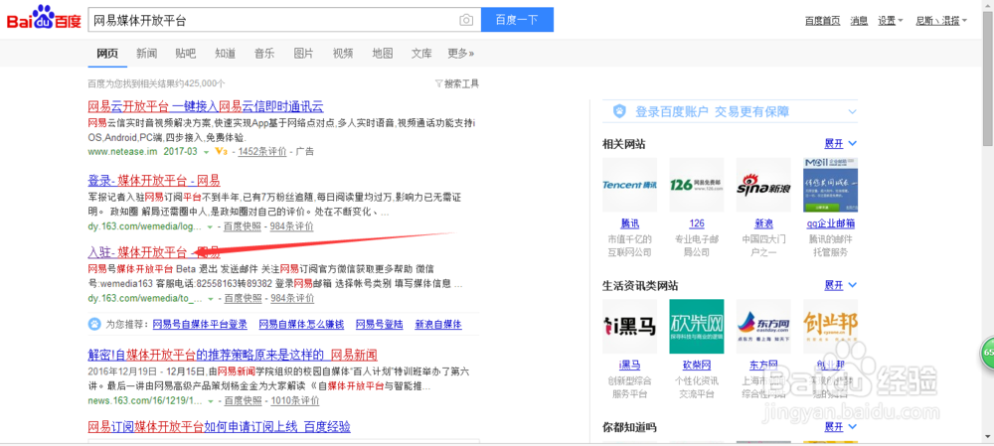
Task: Open result 登录- 媒体开放平台 - 网易
Action: pyautogui.click(x=154, y=181)
